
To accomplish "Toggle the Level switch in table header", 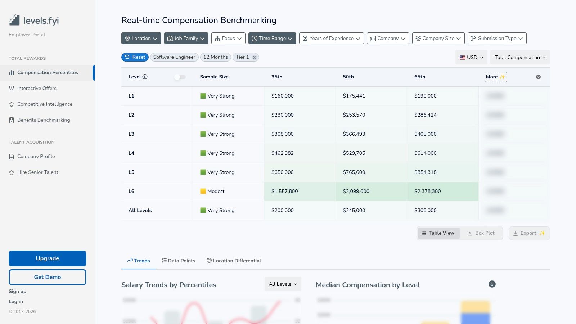I will [180, 77].
